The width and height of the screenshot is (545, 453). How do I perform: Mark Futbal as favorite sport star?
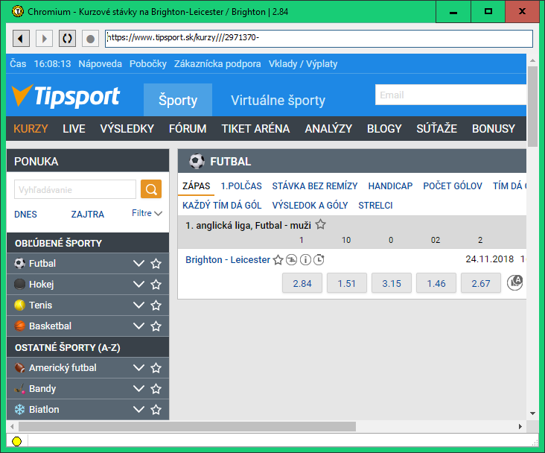(x=156, y=264)
